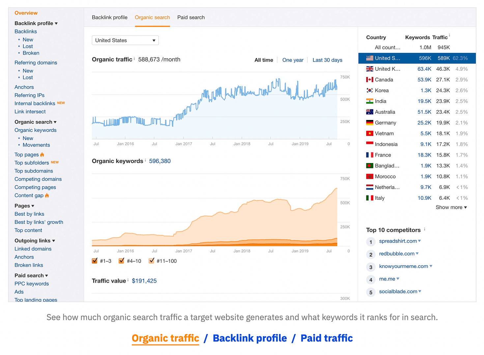Click the Canada flag icon

coord(369,79)
